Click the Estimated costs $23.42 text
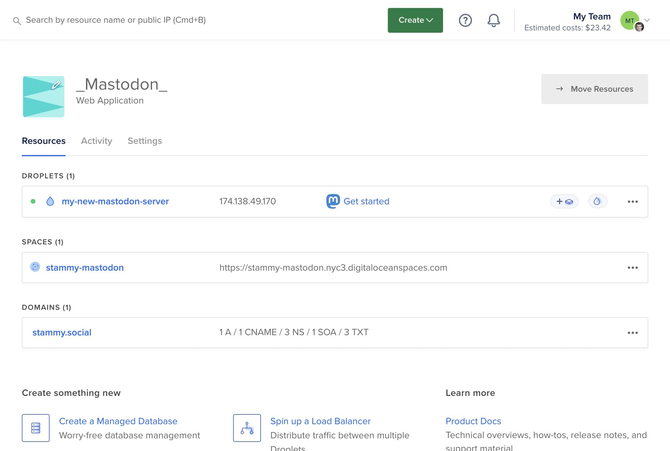This screenshot has height=451, width=670. point(567,28)
